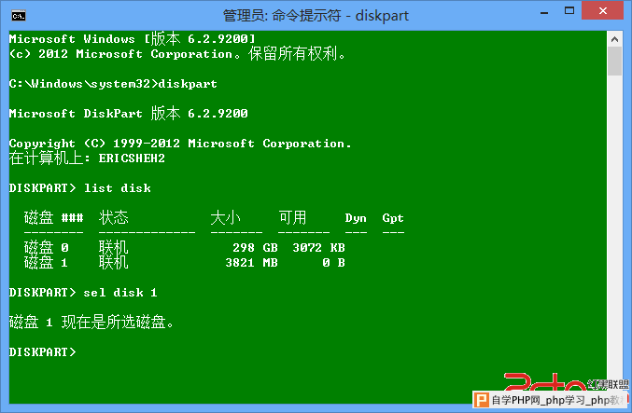The image size is (632, 413).
Task: Click the 'list disk' command text
Action: tap(118, 188)
